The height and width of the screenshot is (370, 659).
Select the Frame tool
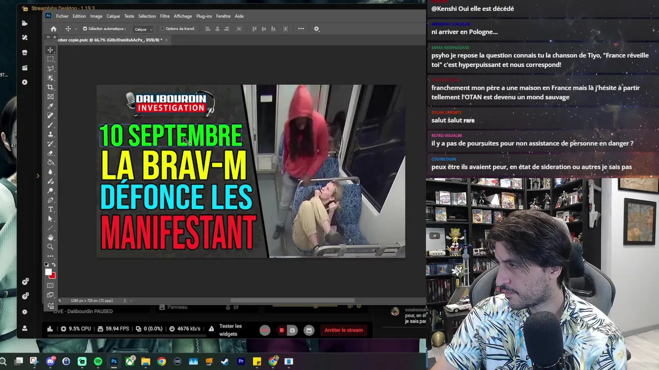point(50,97)
